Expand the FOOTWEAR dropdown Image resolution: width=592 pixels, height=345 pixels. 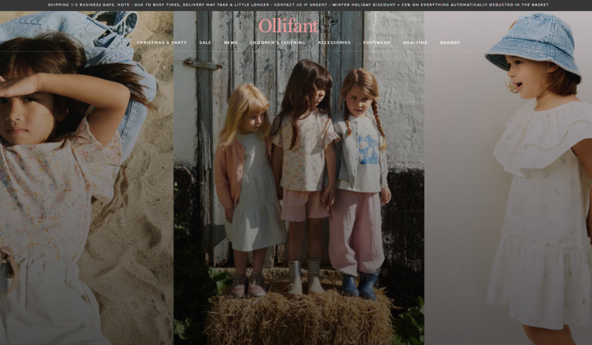(376, 42)
